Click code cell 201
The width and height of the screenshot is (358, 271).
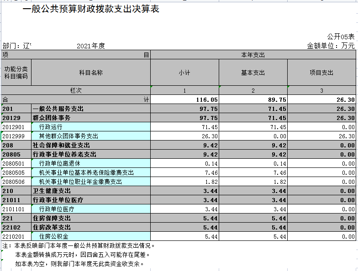[16, 109]
